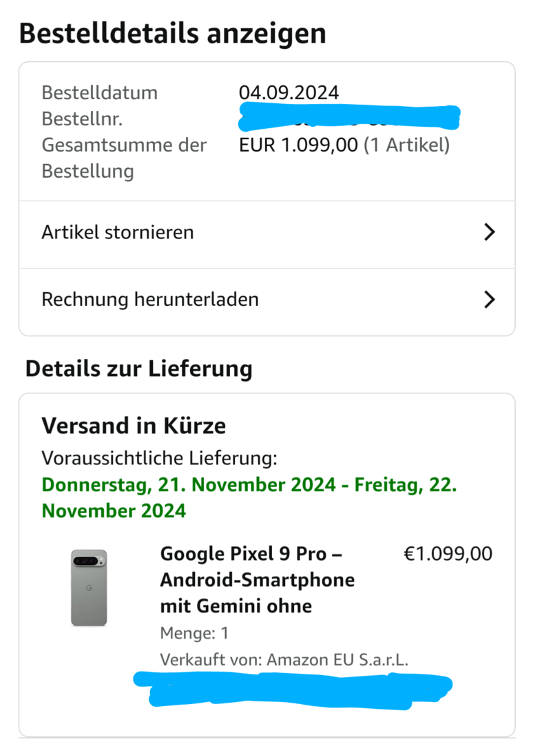Click the green estimated delivery date range
The image size is (533, 744).
click(249, 498)
